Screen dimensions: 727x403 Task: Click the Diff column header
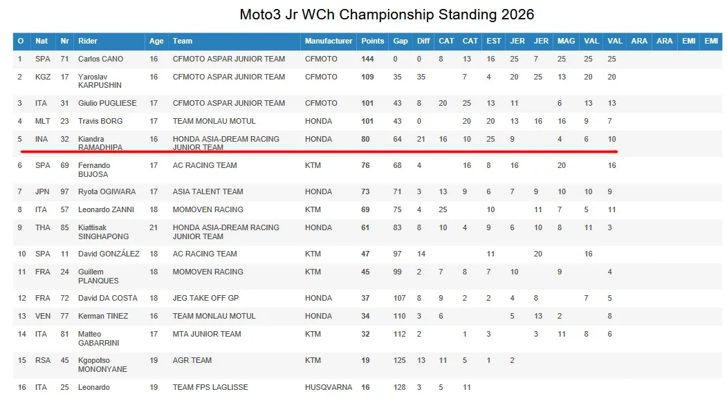click(423, 41)
